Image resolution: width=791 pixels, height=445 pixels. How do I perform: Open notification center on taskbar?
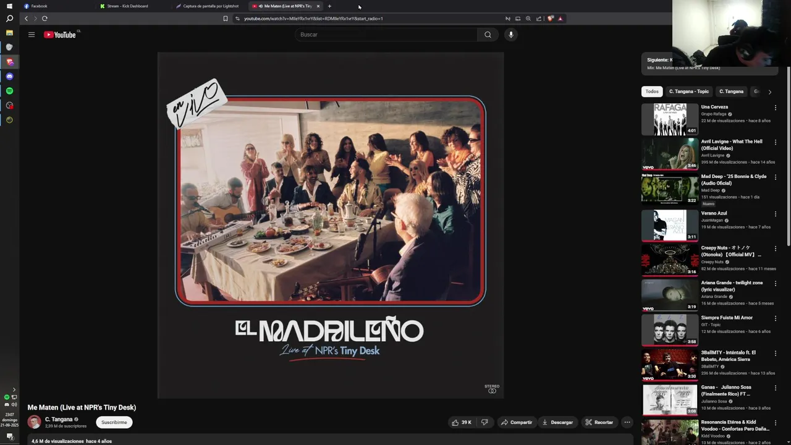(x=9, y=436)
